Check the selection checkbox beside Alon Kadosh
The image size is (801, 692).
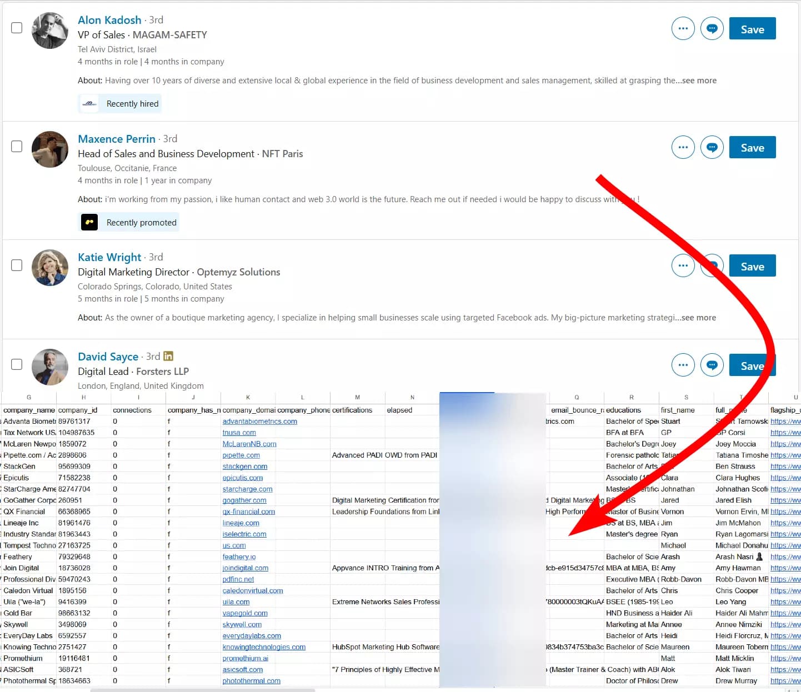(x=17, y=27)
